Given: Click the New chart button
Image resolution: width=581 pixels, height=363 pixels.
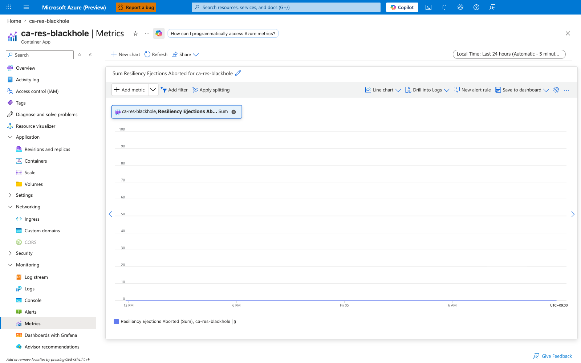Looking at the screenshot, I should pyautogui.click(x=125, y=54).
